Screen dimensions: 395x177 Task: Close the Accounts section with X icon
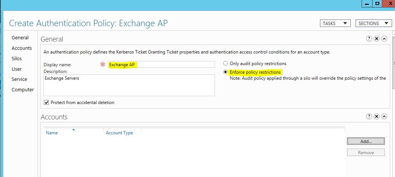click(x=377, y=116)
